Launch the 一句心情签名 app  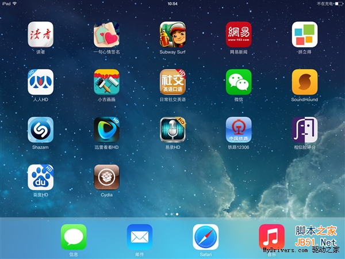(106, 35)
